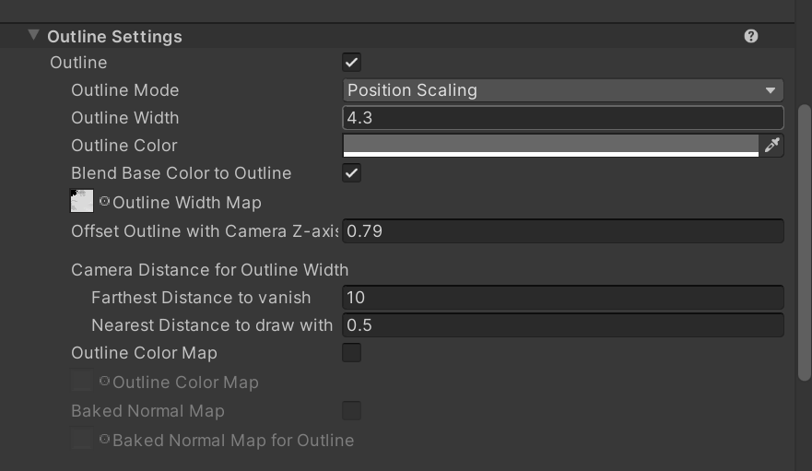This screenshot has height=471, width=812.
Task: Focus the Nearest Distance to draw with field
Action: pyautogui.click(x=562, y=325)
